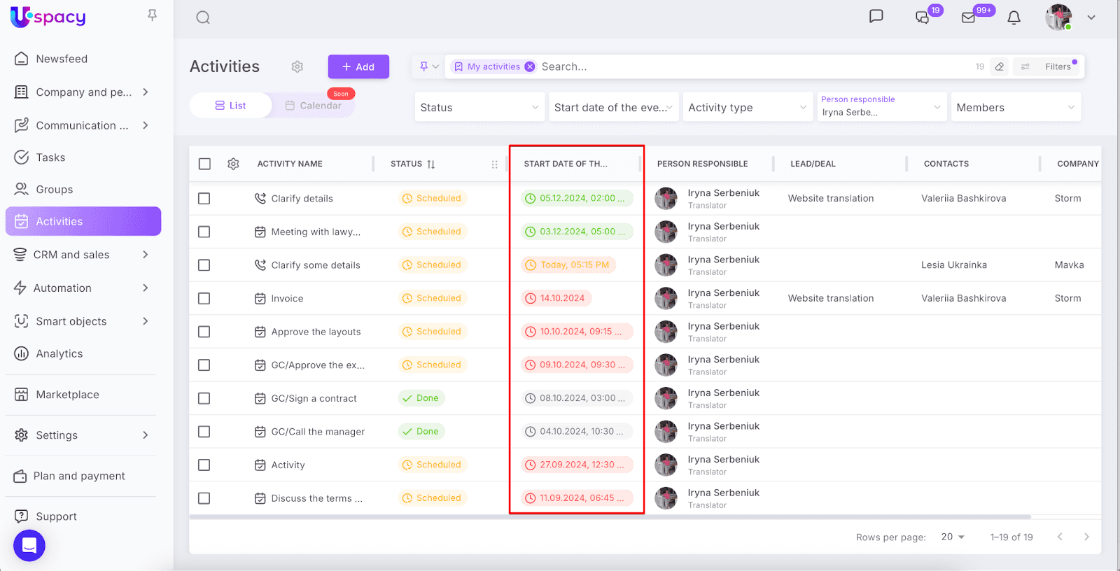Screen dimensions: 1120x571
Task: Go to Tasks in the sidebar
Action: (50, 157)
